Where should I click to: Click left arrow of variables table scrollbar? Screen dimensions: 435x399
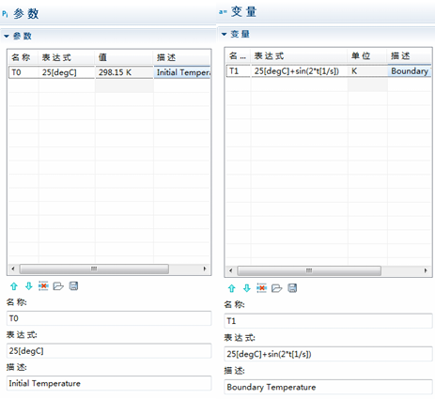click(x=231, y=270)
